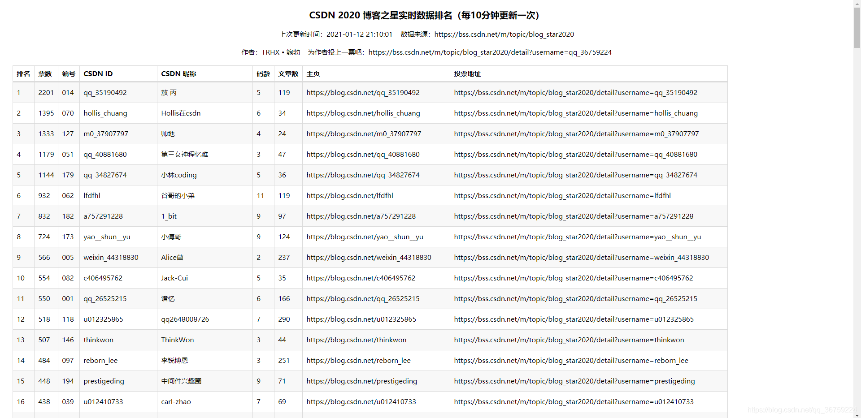Open homepage link blog.csdn.net/qq_40881680

pyautogui.click(x=363, y=155)
